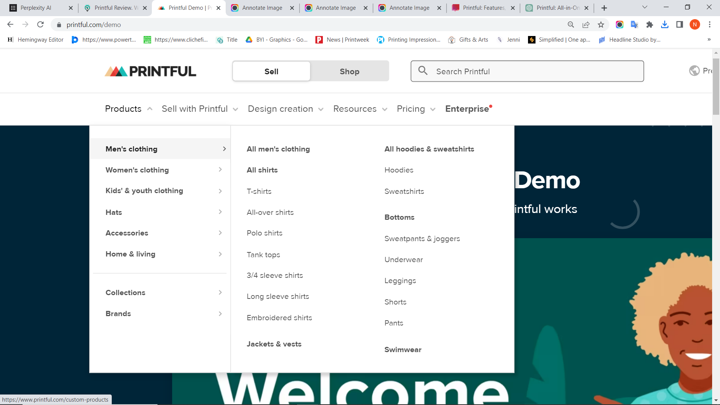
Task: Go to Sweatpants & joggers link
Action: 422,238
